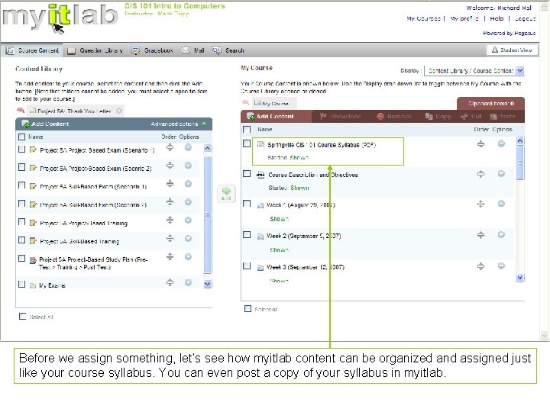The width and height of the screenshot is (550, 412).
Task: Click order icon for Course Description and Objectives
Action: coord(481,174)
